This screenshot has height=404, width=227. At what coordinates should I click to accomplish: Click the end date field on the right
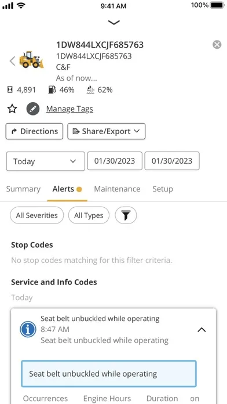(172, 161)
